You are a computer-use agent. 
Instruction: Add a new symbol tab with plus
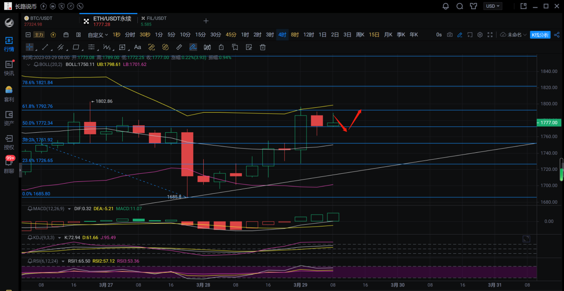click(206, 21)
